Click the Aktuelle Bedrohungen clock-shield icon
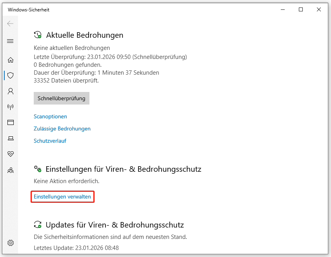Viewport: 331px width, 257px height. pyautogui.click(x=38, y=35)
